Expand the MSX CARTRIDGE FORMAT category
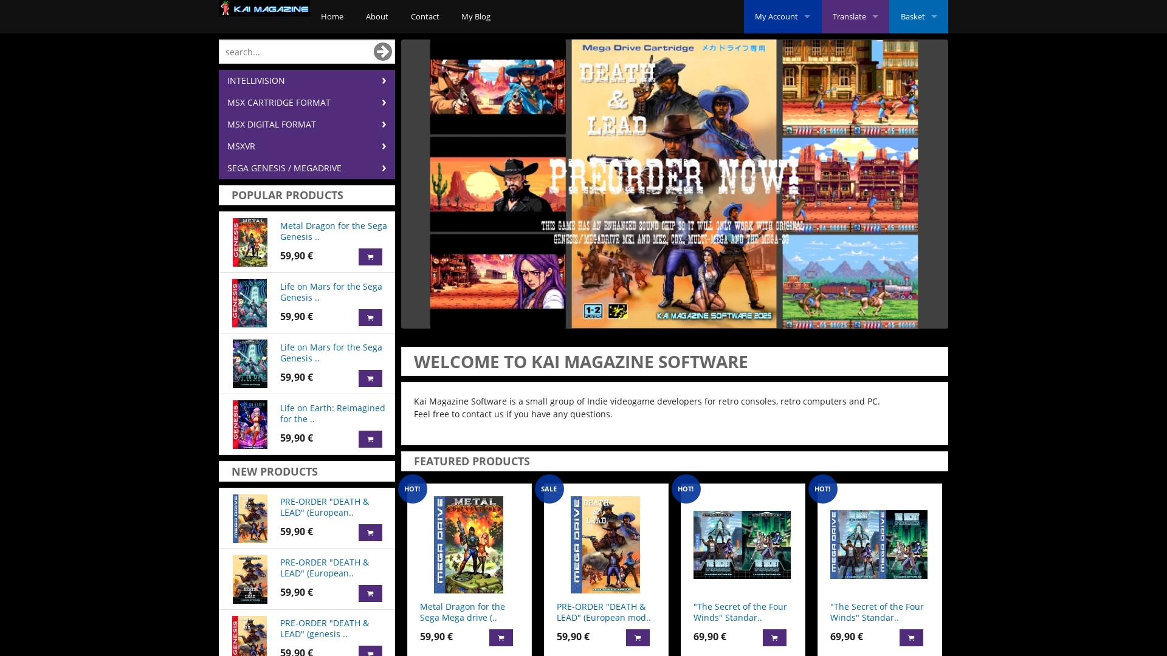The width and height of the screenshot is (1167, 656). (x=307, y=103)
